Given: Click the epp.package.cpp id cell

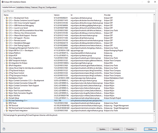Looking at the screenshot, I should click(x=77, y=51).
